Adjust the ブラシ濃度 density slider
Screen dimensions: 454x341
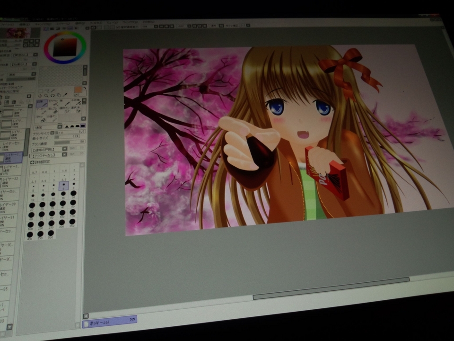tap(70, 142)
